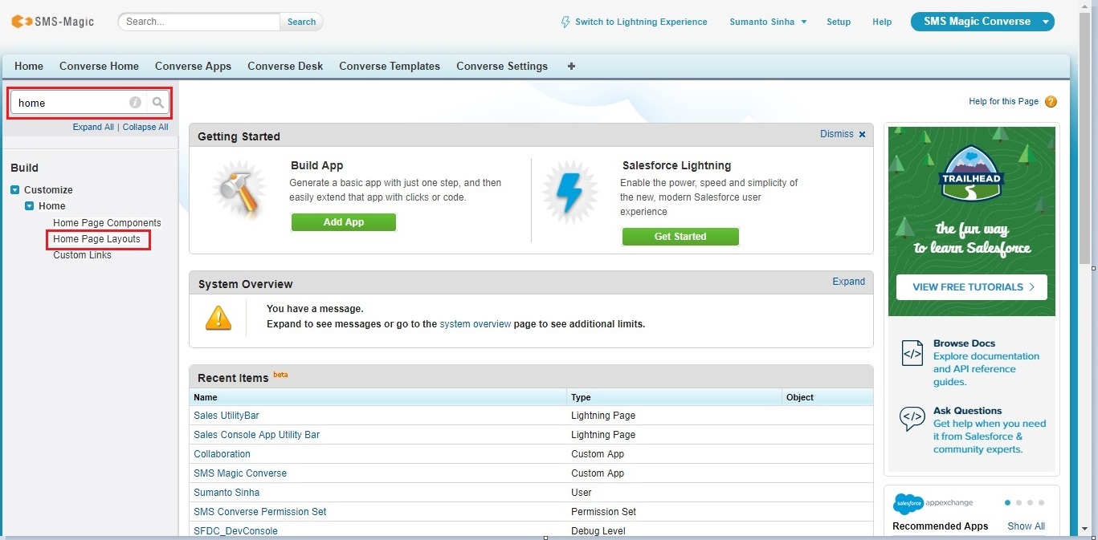Select the Converse Settings tab
The image size is (1098, 540).
[x=502, y=66]
